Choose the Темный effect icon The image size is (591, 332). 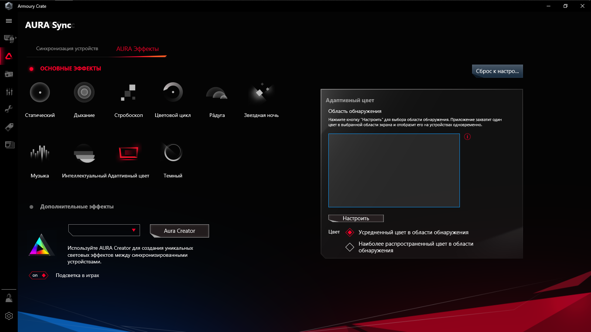(x=173, y=152)
